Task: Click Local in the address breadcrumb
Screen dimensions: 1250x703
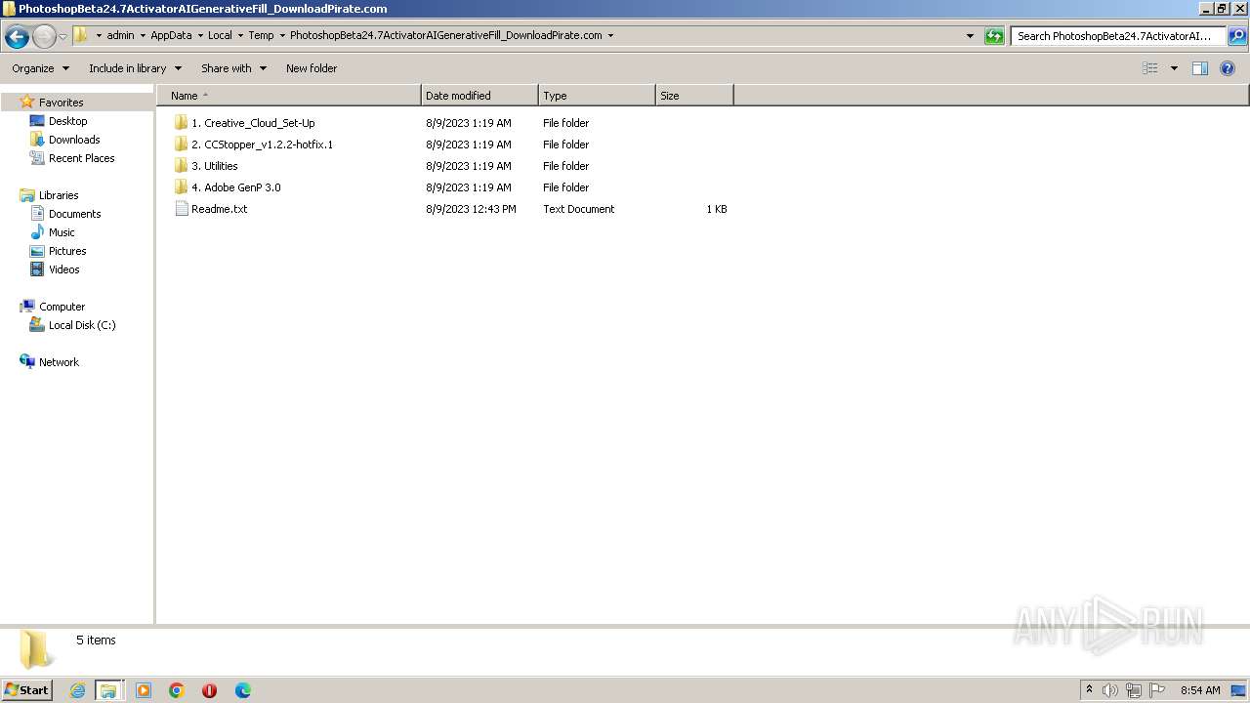Action: click(x=220, y=35)
